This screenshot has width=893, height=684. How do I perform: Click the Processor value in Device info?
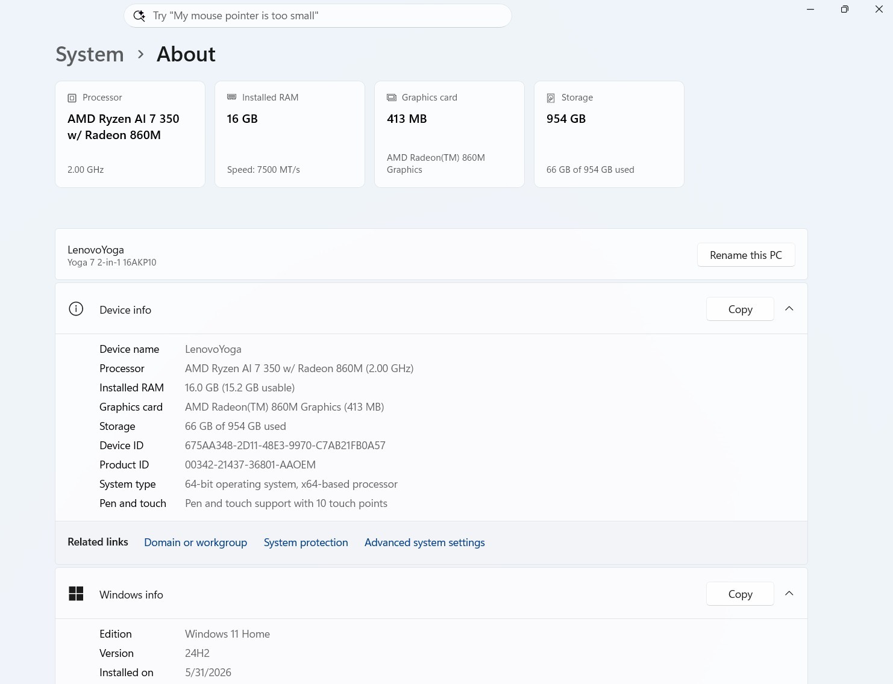point(299,368)
